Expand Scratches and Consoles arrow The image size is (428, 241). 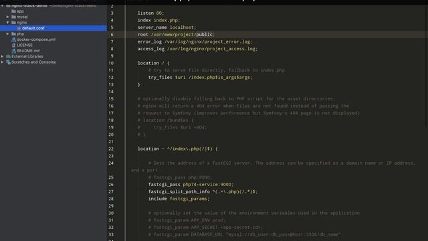[2, 62]
